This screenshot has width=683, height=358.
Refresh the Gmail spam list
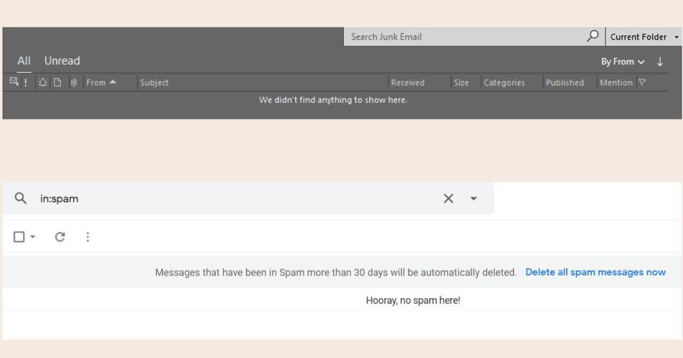(x=60, y=237)
